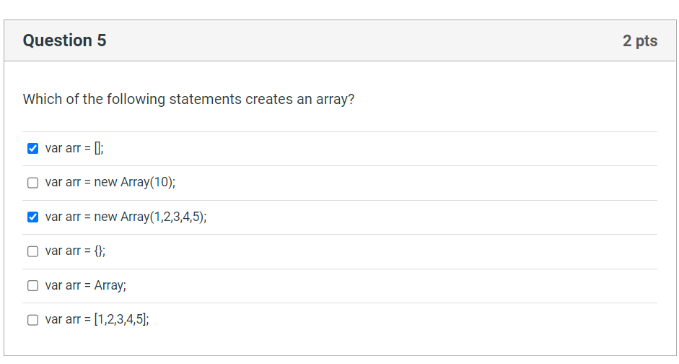Click the 'var arr = new Array(1,2,3,4,5);' label
679x364 pixels.
pyautogui.click(x=126, y=217)
